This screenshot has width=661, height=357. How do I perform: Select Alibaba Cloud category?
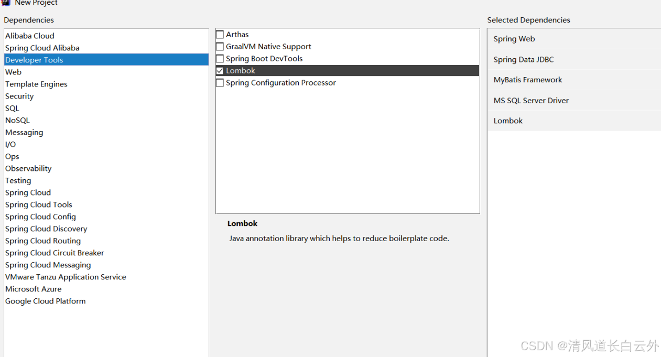point(106,36)
